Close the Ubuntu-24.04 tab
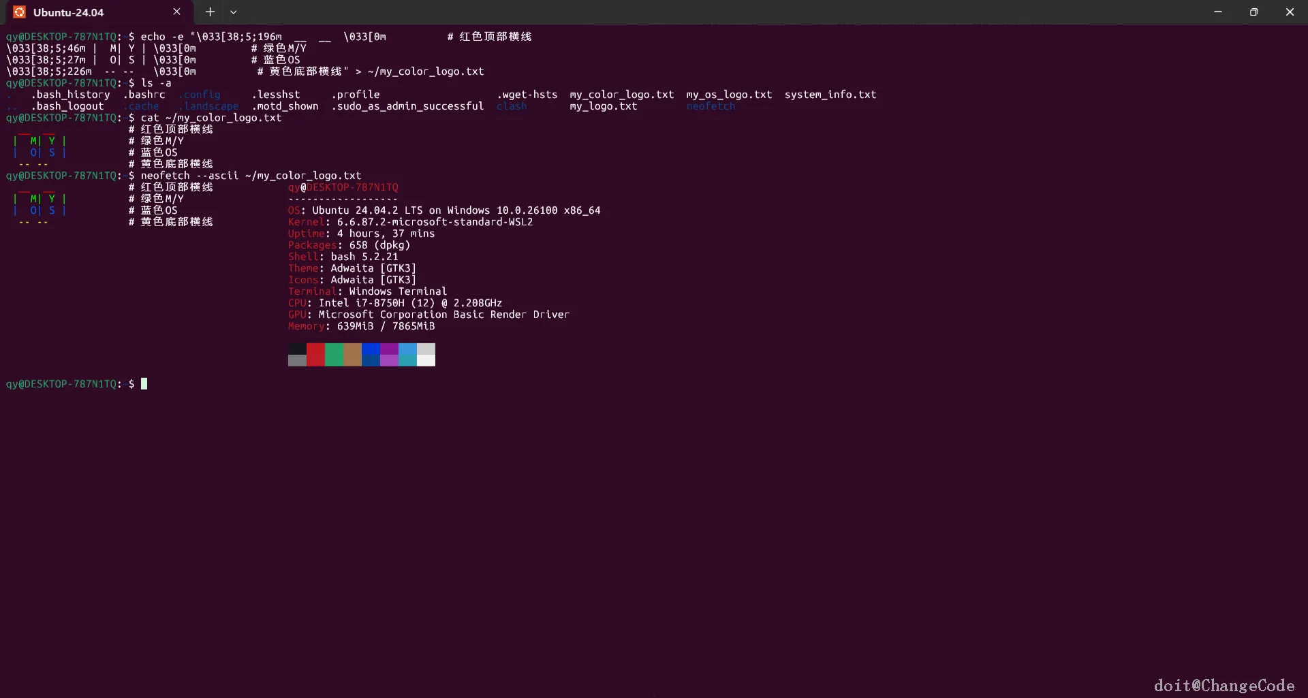Image resolution: width=1308 pixels, height=698 pixels. [176, 12]
